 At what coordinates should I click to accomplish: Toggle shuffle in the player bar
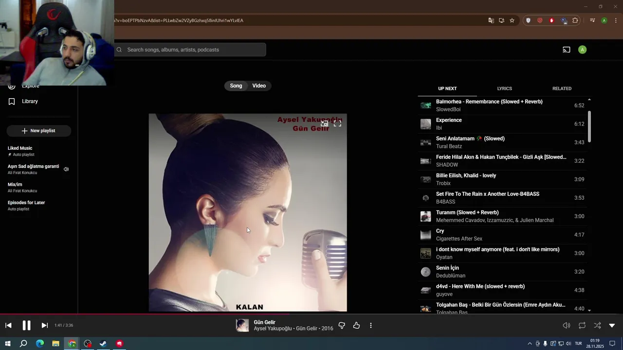click(x=597, y=325)
